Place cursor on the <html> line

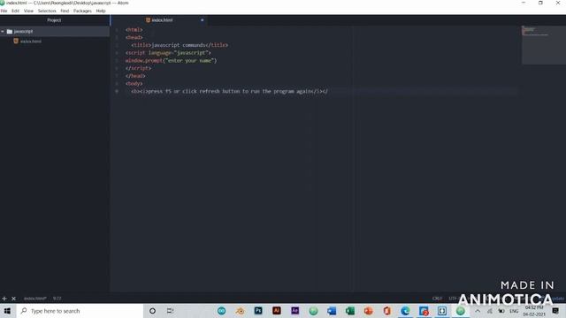(134, 29)
